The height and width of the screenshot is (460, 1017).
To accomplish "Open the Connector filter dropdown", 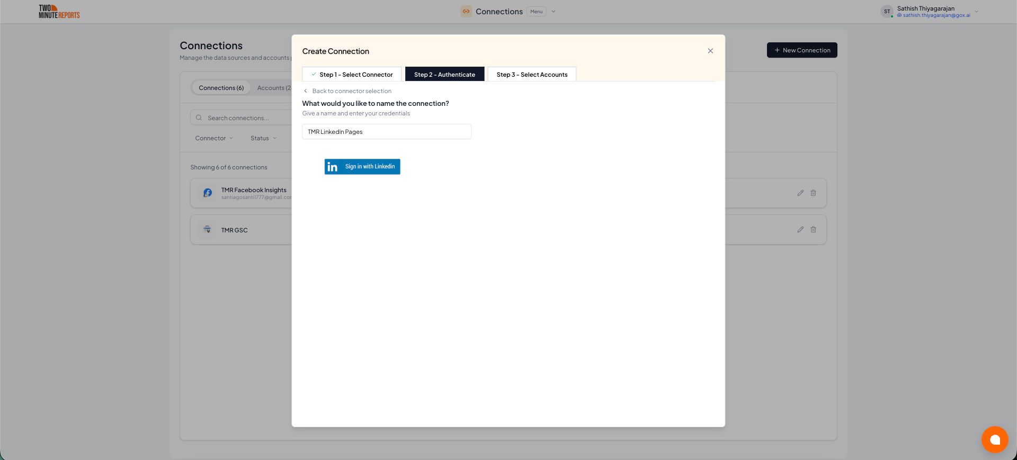I will (x=214, y=138).
